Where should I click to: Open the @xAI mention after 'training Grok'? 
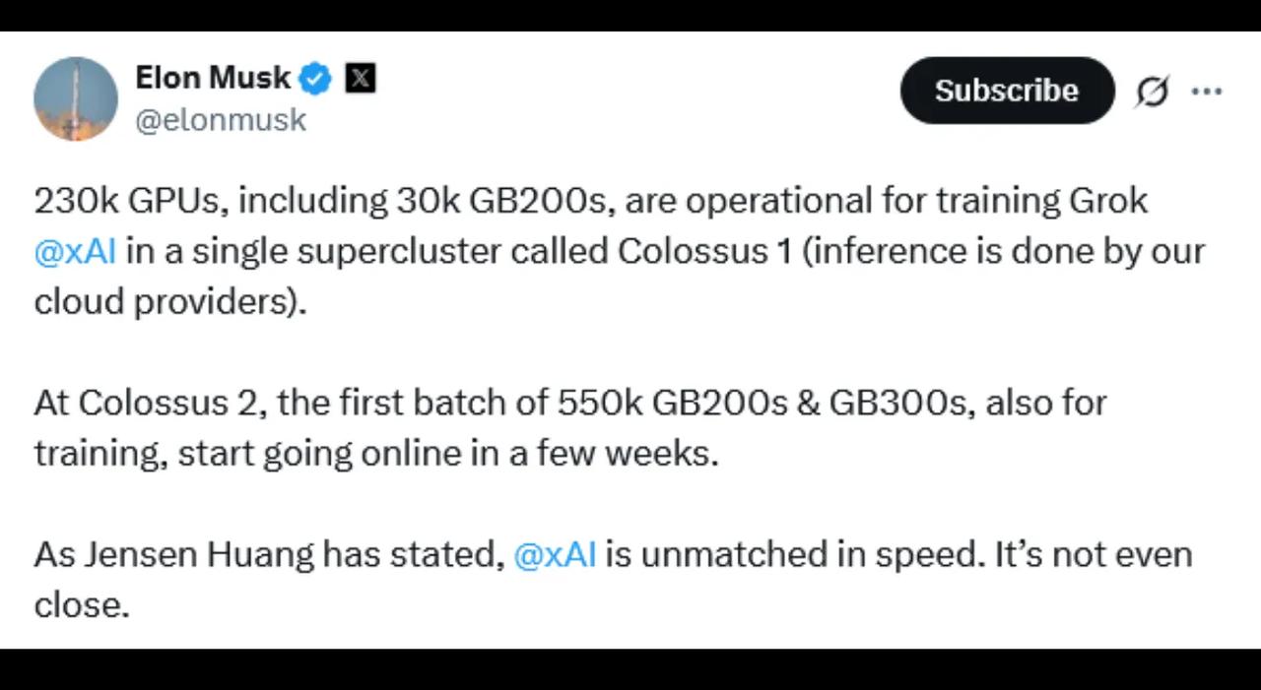tap(75, 251)
